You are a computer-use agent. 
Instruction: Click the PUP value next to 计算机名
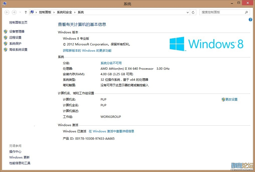pos(104,100)
